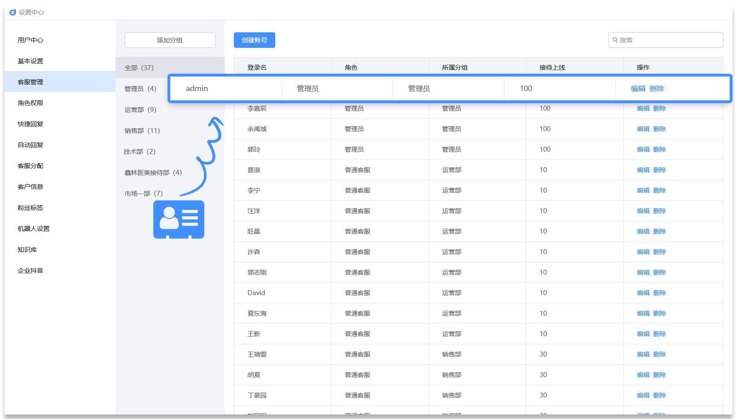
Task: Click the 设置中心 logo icon
Action: (x=13, y=12)
